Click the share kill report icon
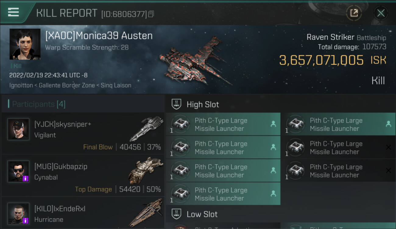This screenshot has width=396, height=229. click(354, 13)
